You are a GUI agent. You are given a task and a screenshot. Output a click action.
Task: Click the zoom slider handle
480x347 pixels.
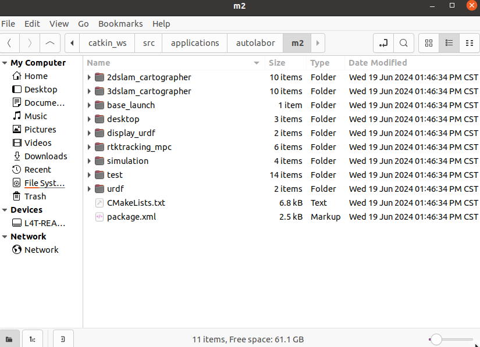click(x=436, y=339)
